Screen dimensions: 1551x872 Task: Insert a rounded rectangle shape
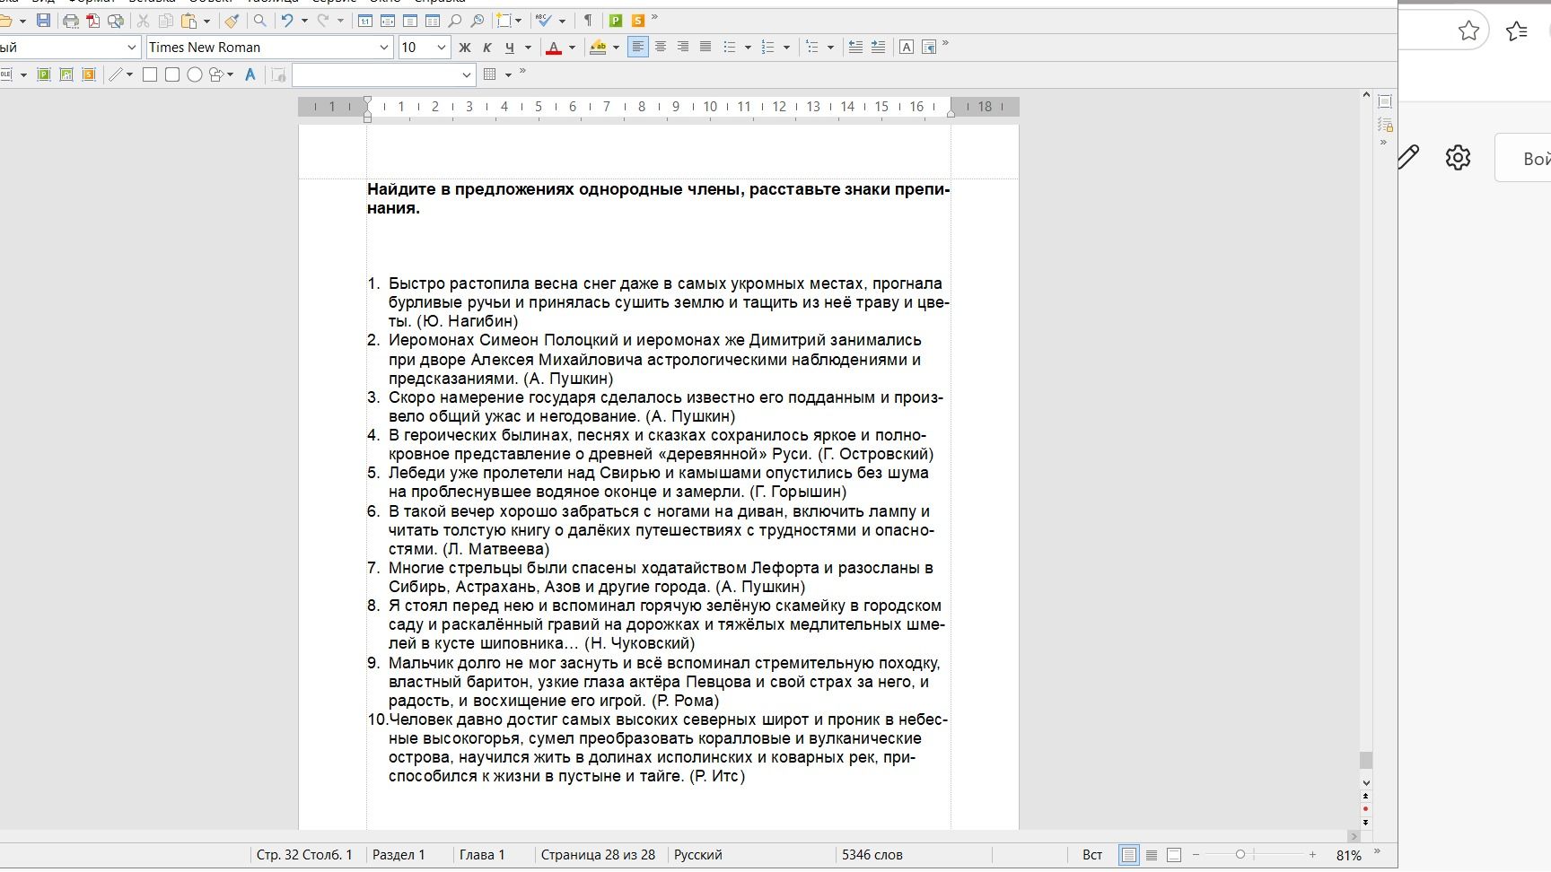[172, 74]
